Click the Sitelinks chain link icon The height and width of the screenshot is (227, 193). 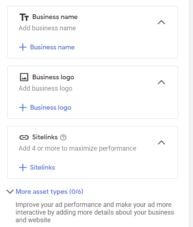(24, 137)
